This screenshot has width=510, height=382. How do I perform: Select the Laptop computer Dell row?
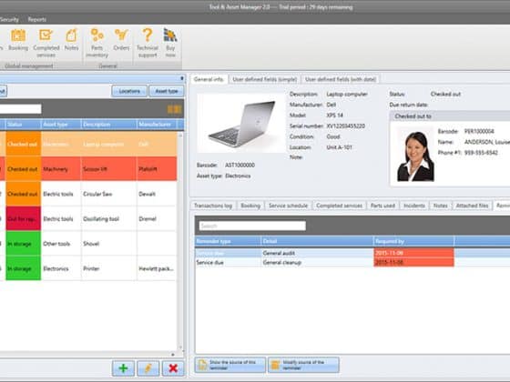coord(88,144)
